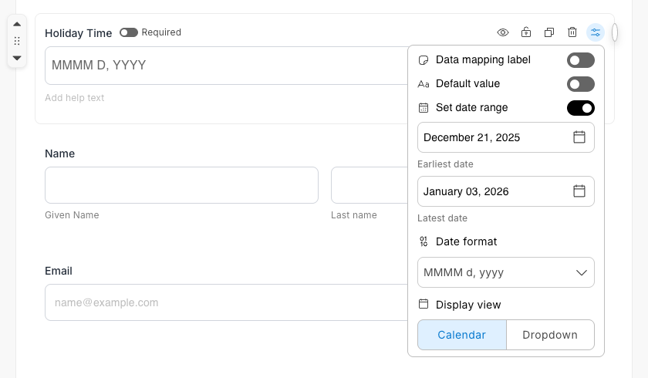This screenshot has height=378, width=648.
Task: Click the eye visibility icon for Holiday Time
Action: point(502,32)
